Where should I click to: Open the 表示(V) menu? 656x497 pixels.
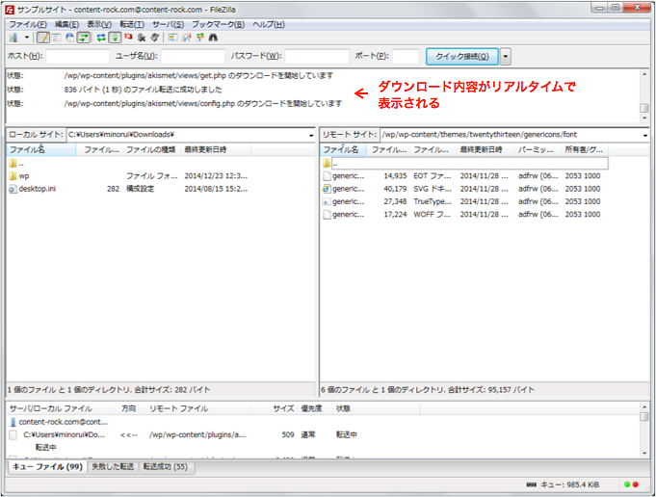99,24
